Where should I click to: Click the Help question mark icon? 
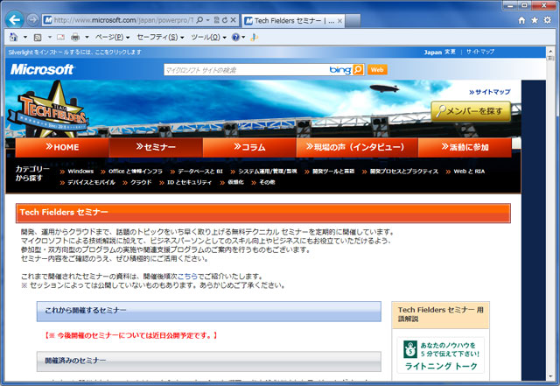pyautogui.click(x=235, y=37)
